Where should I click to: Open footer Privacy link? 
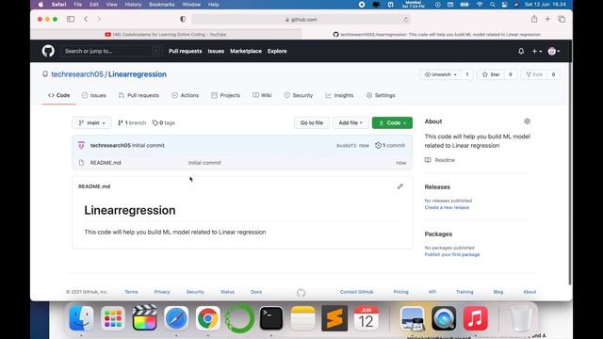point(162,292)
